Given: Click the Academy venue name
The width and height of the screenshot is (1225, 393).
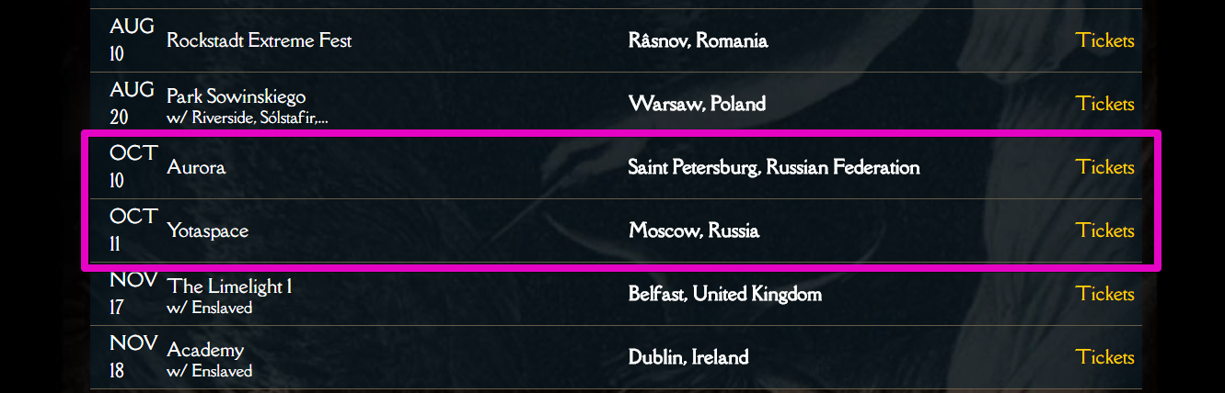Looking at the screenshot, I should [x=205, y=350].
